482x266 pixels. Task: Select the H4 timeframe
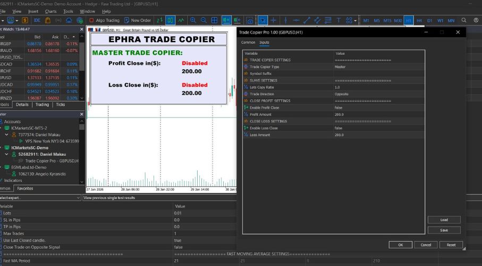point(419,21)
